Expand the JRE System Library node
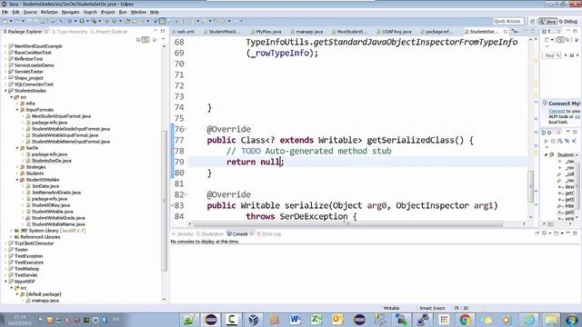Screen dimensions: 582x327 tap(12, 231)
